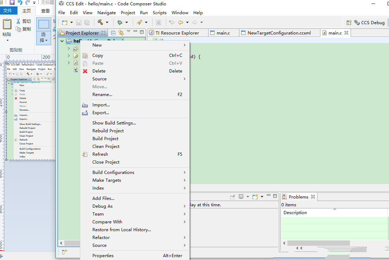Screen dimensions: 389x260
Task: Close the Project Explorer view tab
Action: click(103, 33)
